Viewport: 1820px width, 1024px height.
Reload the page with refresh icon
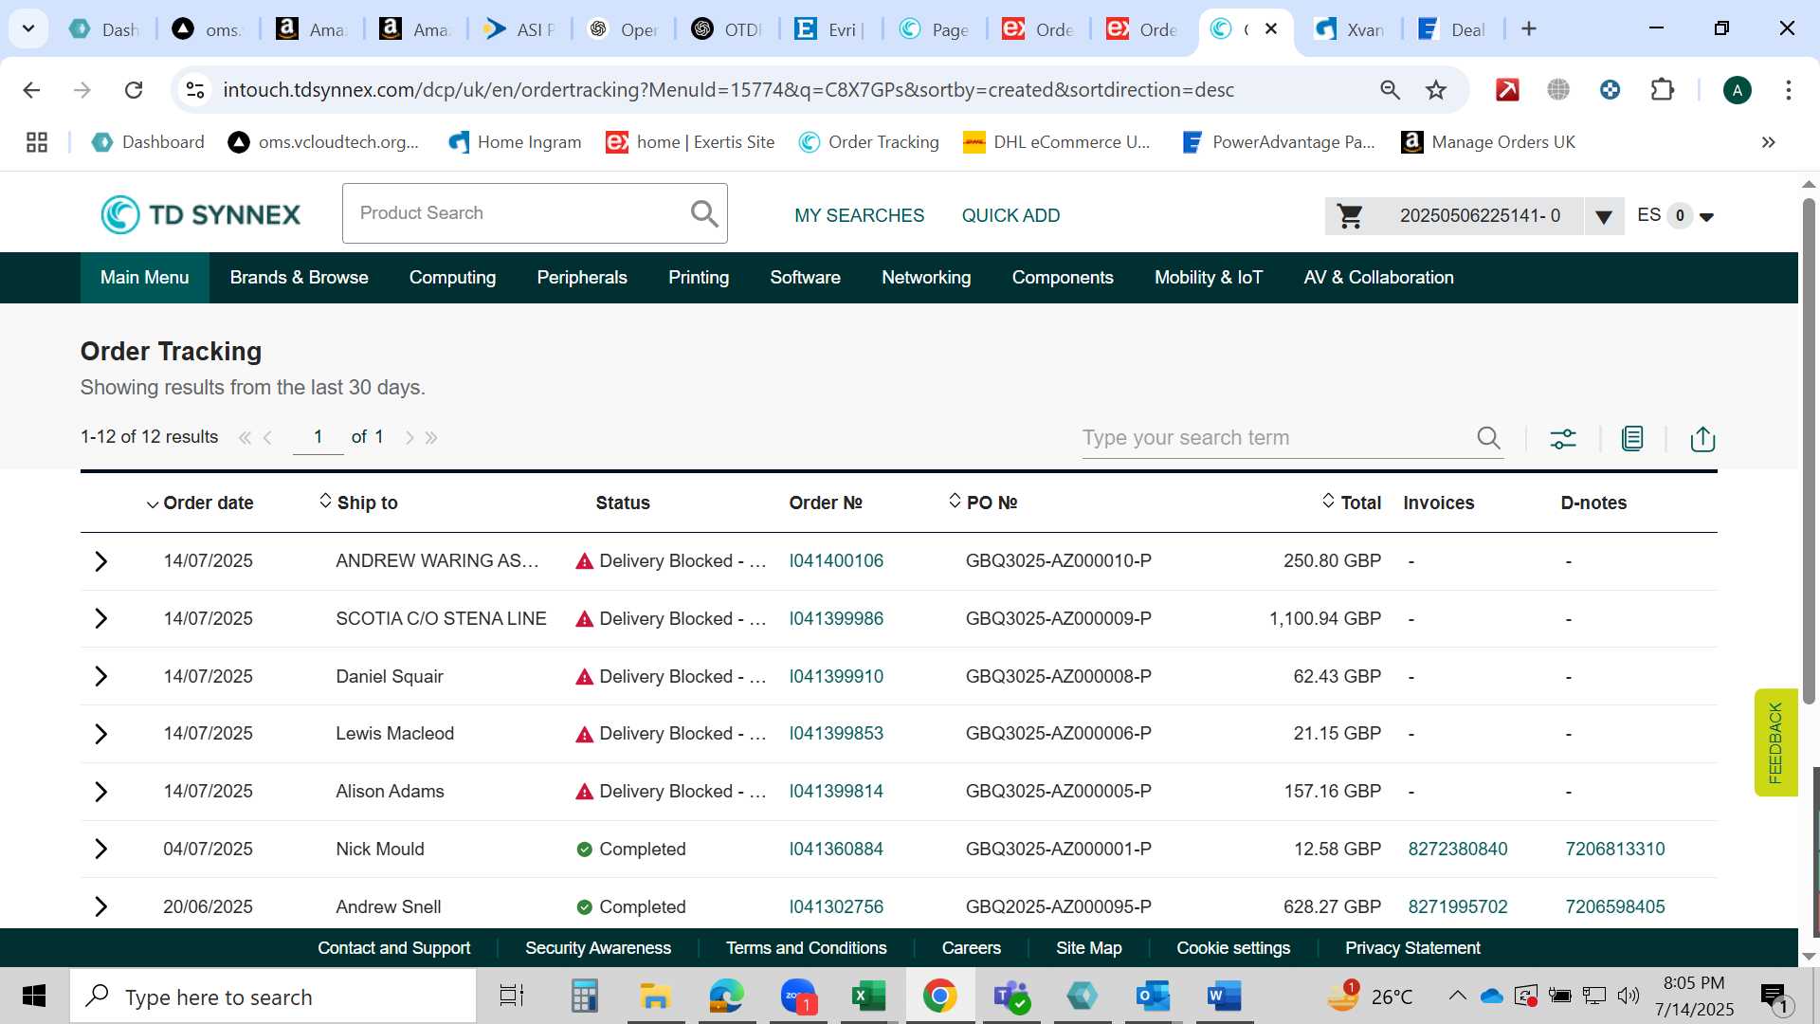point(134,90)
